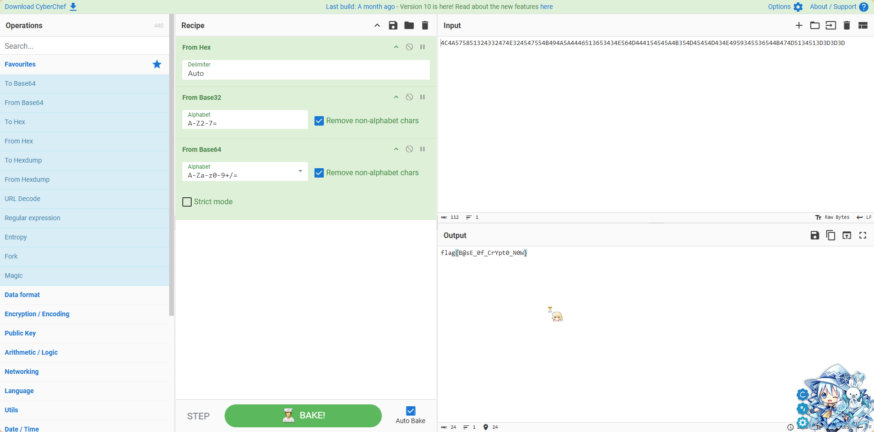This screenshot has width=874, height=432.
Task: Toggle the Auto Bake checkbox
Action: click(411, 411)
